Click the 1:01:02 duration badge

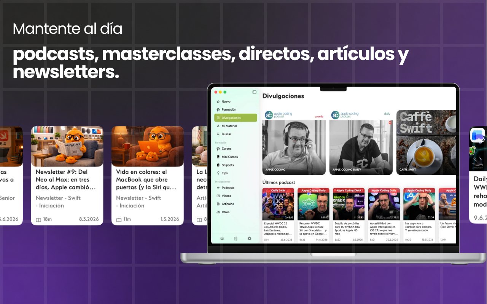coord(325,218)
